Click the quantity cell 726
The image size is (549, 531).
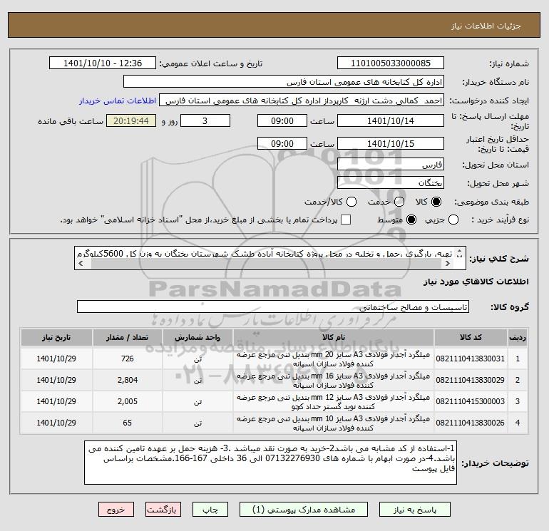pyautogui.click(x=128, y=359)
